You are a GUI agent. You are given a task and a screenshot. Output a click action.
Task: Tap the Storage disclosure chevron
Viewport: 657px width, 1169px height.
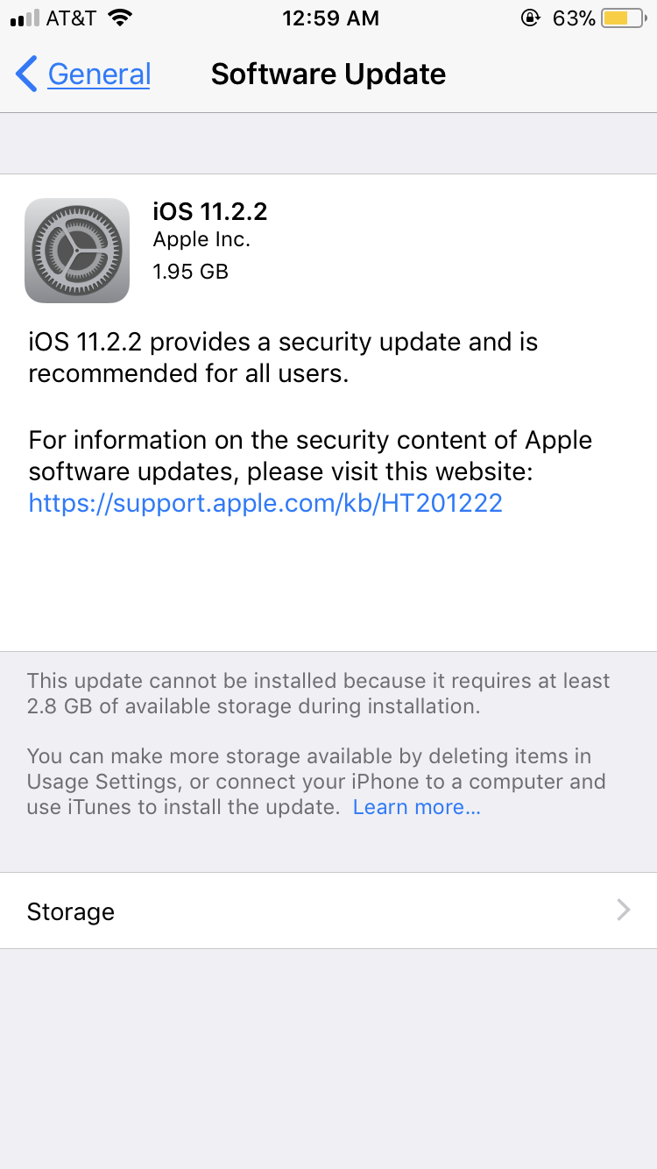[624, 910]
